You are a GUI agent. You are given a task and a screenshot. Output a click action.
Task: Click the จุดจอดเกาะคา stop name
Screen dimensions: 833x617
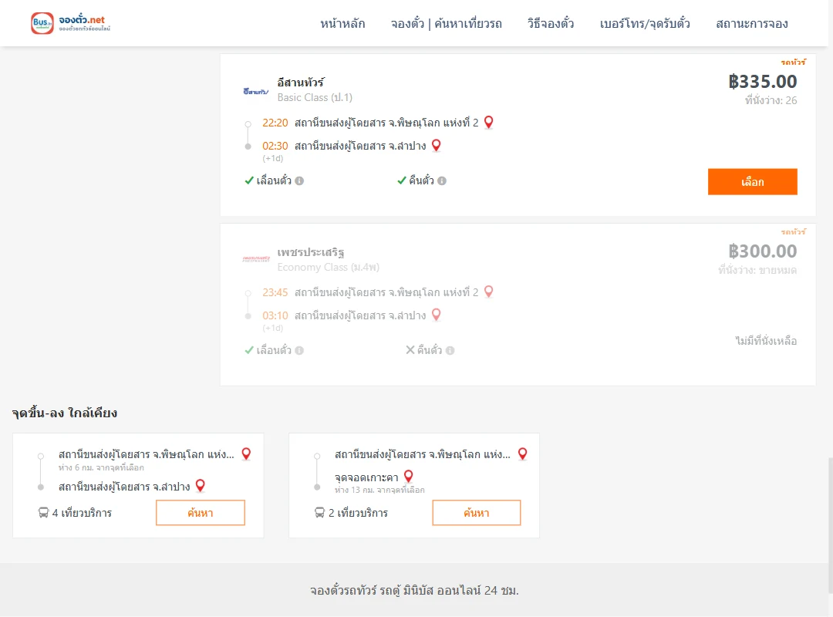[366, 477]
